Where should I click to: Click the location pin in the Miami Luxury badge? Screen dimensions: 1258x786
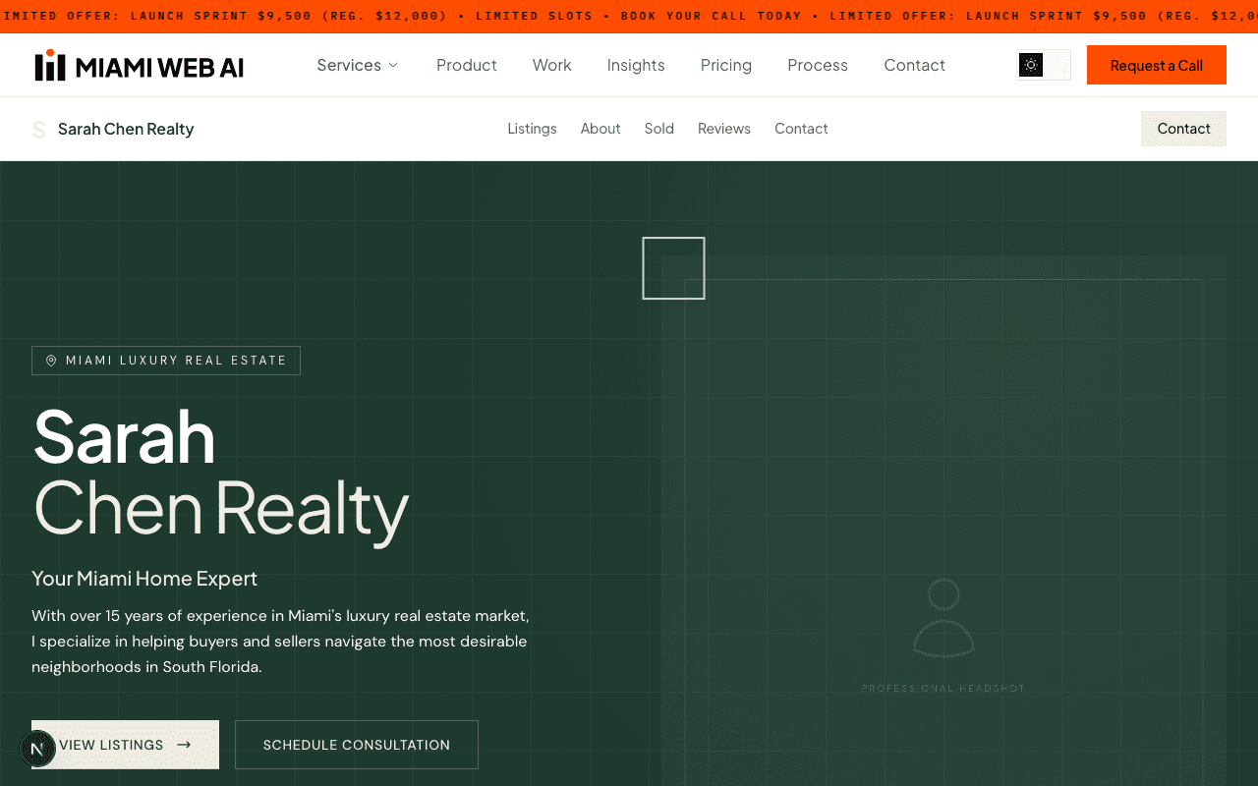[51, 361]
